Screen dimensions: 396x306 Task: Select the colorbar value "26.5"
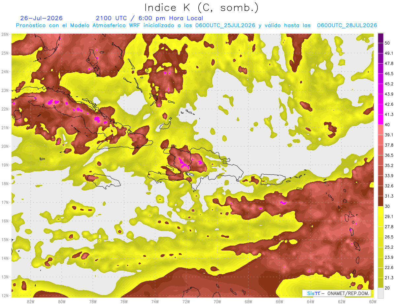389,237
